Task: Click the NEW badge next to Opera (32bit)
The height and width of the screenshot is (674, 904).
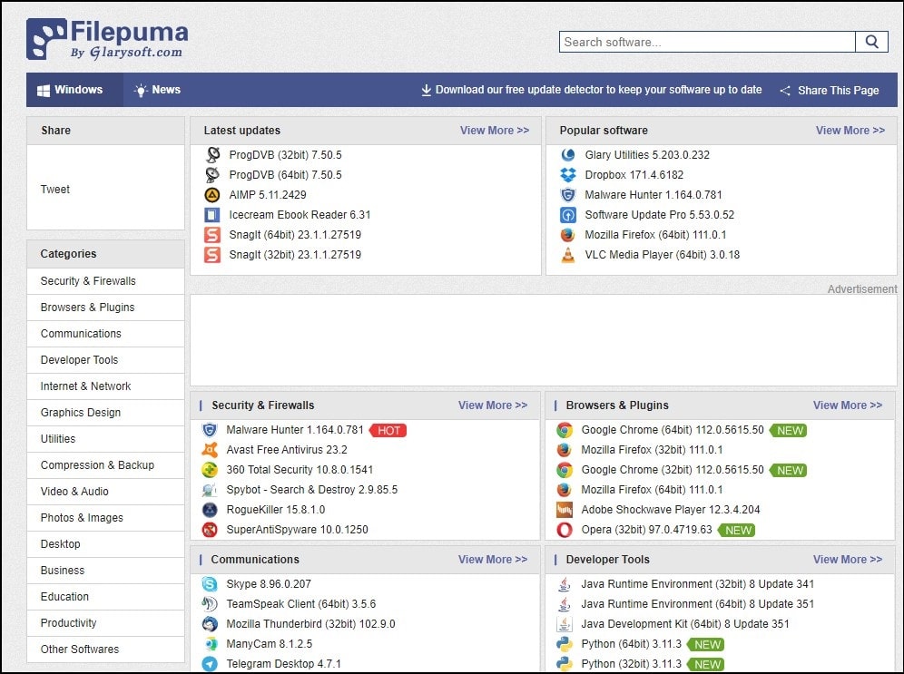Action: (737, 530)
